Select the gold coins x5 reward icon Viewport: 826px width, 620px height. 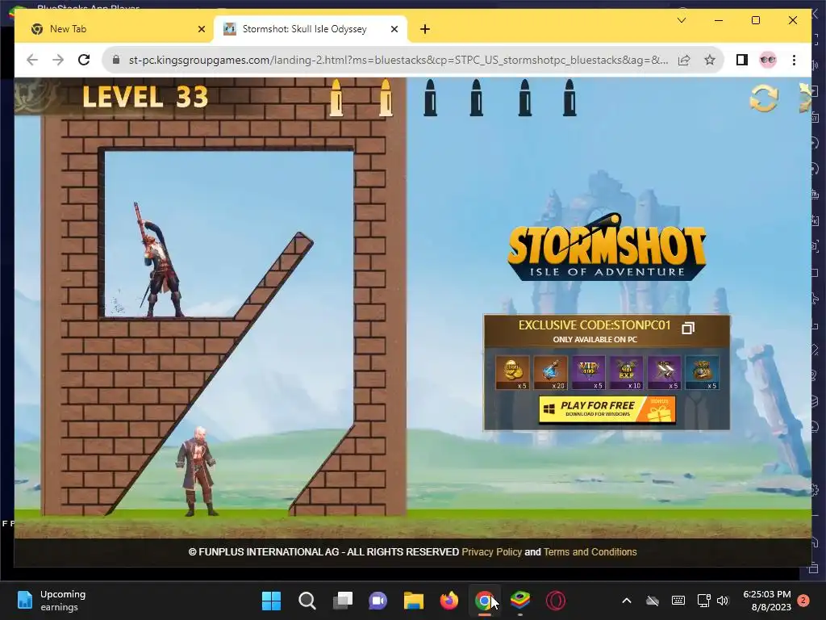pyautogui.click(x=512, y=372)
